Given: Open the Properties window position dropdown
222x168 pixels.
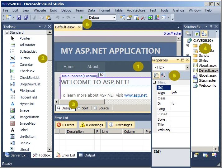Looking at the screenshot, I should [178, 60].
